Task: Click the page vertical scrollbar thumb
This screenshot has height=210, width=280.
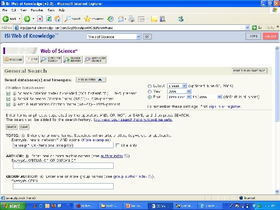Action: (x=277, y=86)
